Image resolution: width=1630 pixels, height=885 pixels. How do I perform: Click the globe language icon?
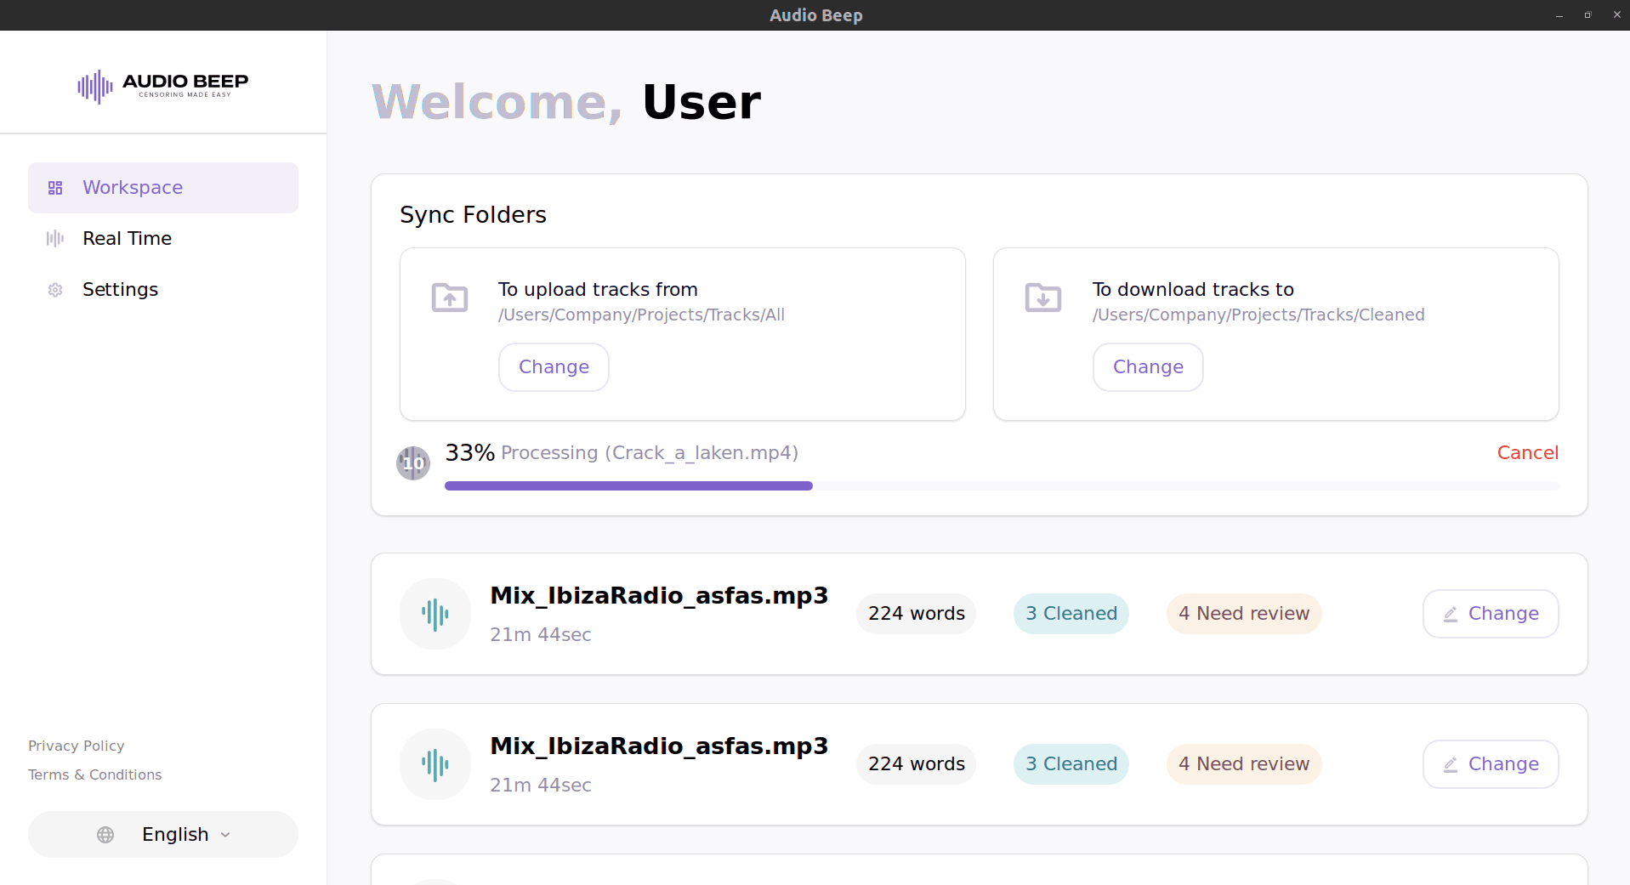click(105, 835)
